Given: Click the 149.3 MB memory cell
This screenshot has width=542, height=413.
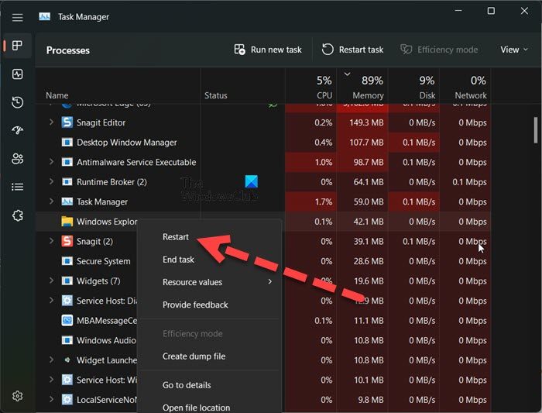Looking at the screenshot, I should 362,122.
